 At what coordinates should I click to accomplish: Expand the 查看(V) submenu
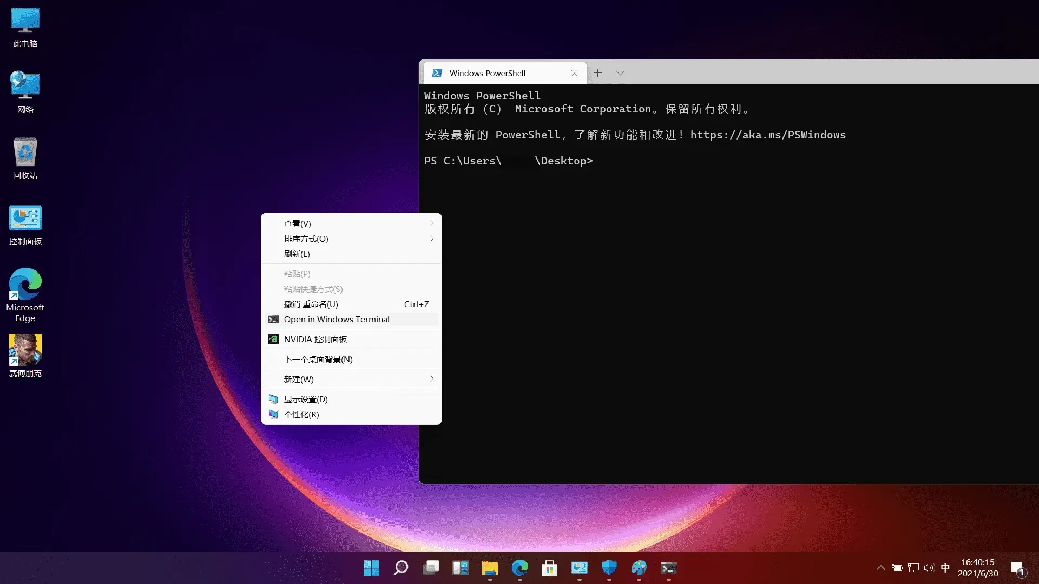(x=351, y=223)
